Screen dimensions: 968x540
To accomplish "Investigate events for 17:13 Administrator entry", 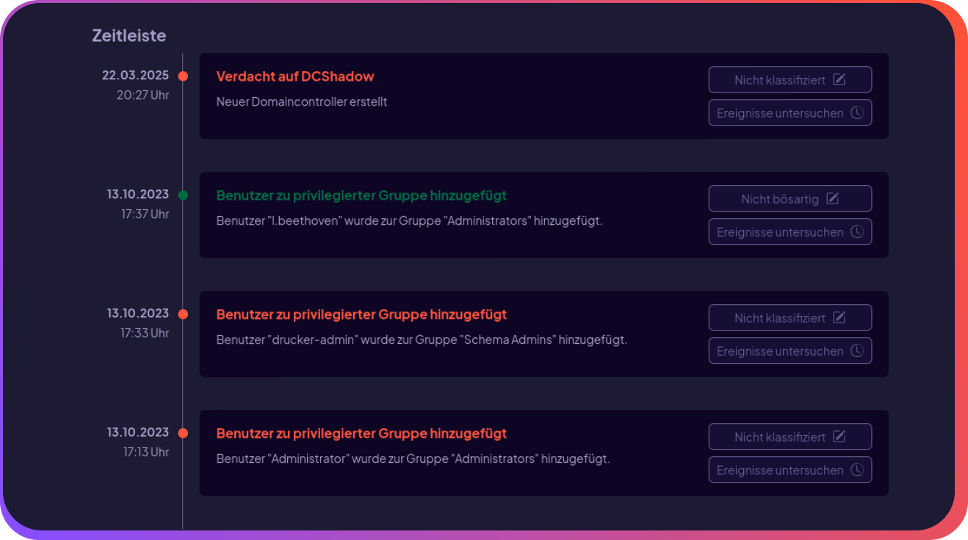I will (790, 469).
